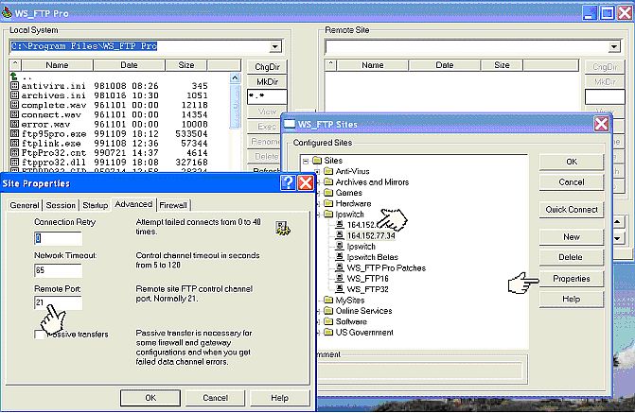Sort local files by Name column

point(57,65)
